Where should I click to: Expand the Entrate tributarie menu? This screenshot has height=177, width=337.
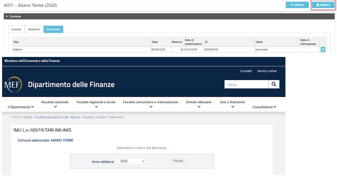pyautogui.click(x=199, y=104)
